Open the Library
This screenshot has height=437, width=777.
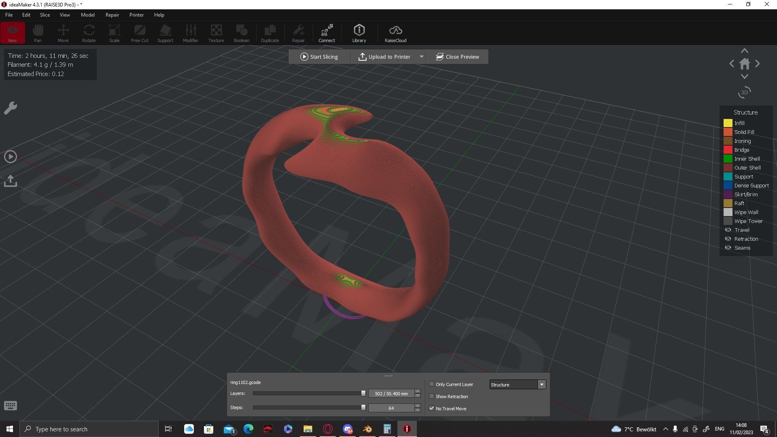(359, 33)
